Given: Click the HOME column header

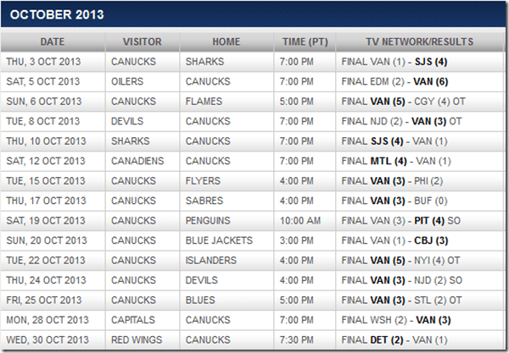Looking at the screenshot, I should 226,41.
